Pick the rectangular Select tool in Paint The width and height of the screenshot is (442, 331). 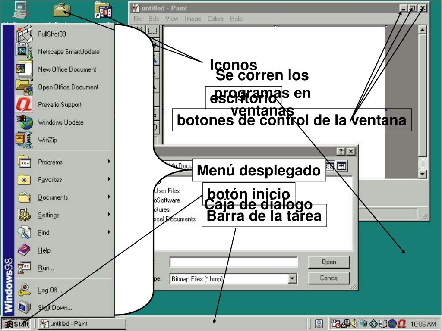point(152,31)
